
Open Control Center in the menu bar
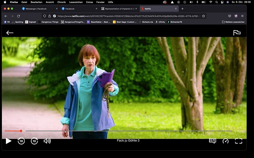[222, 2]
